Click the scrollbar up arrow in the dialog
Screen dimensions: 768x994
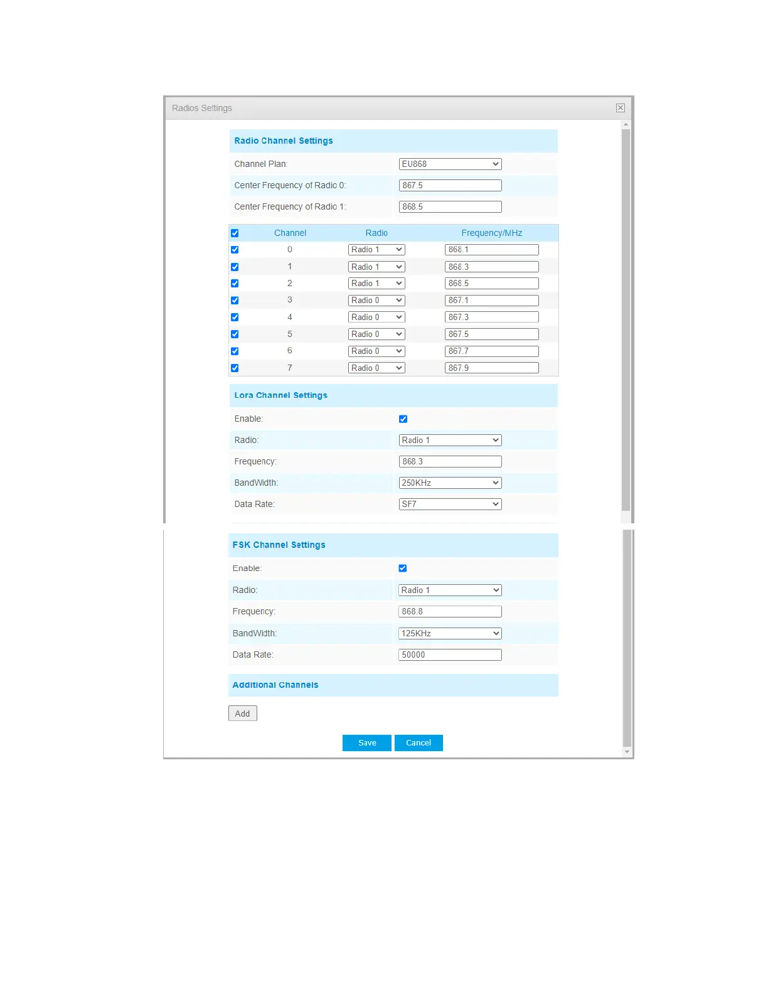626,125
